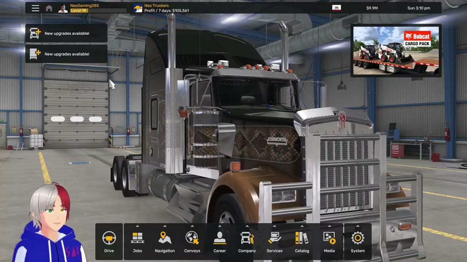Expand the Career menu arrow
This screenshot has width=467, height=262.
click(220, 226)
